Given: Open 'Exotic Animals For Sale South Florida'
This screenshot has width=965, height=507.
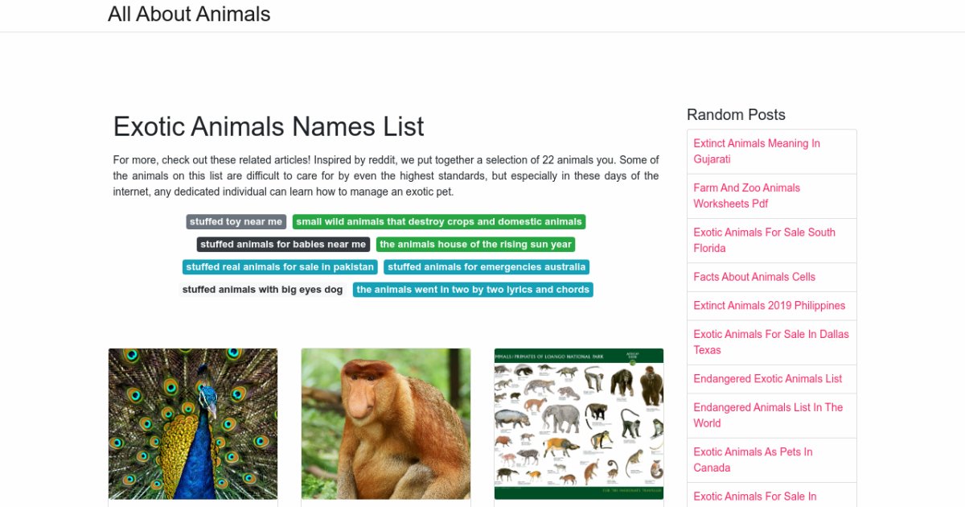Looking at the screenshot, I should [764, 240].
